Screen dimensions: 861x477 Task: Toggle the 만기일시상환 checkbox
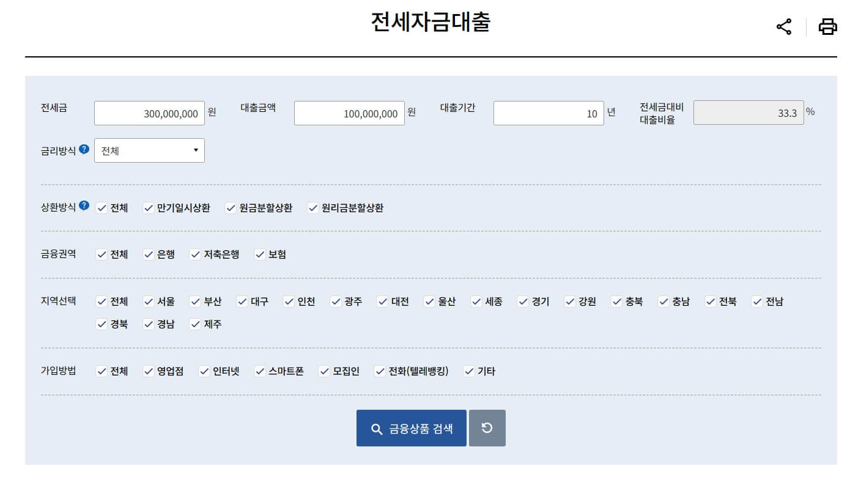[x=148, y=208]
